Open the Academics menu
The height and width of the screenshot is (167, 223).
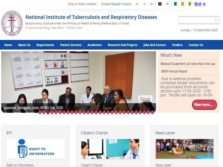tap(94, 45)
